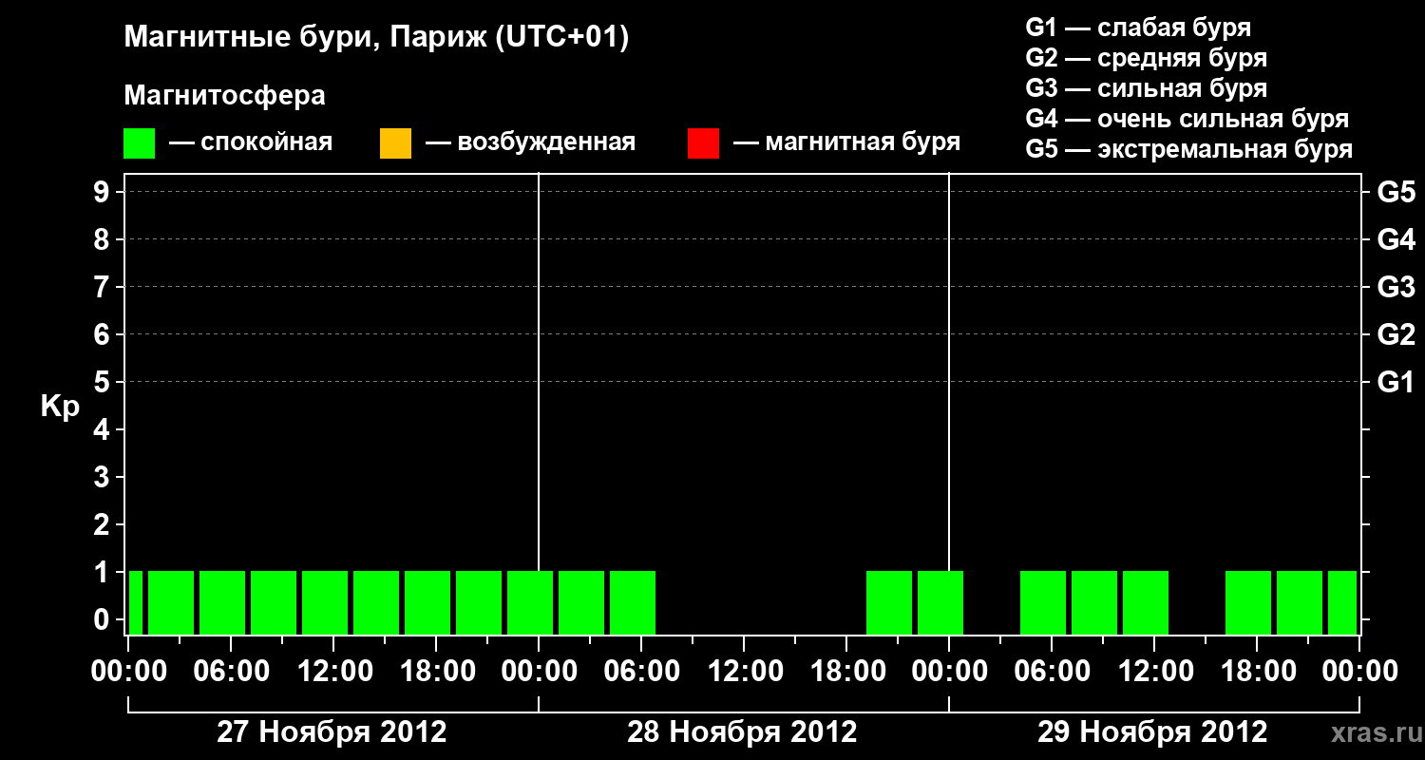The image size is (1425, 760).
Task: Click the 'Магнитосфера' heading
Action: coord(224,96)
